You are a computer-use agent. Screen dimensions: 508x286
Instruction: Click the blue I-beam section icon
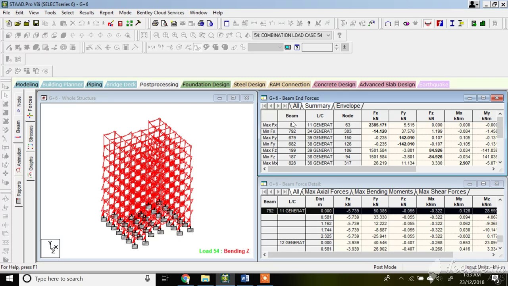click(452, 23)
